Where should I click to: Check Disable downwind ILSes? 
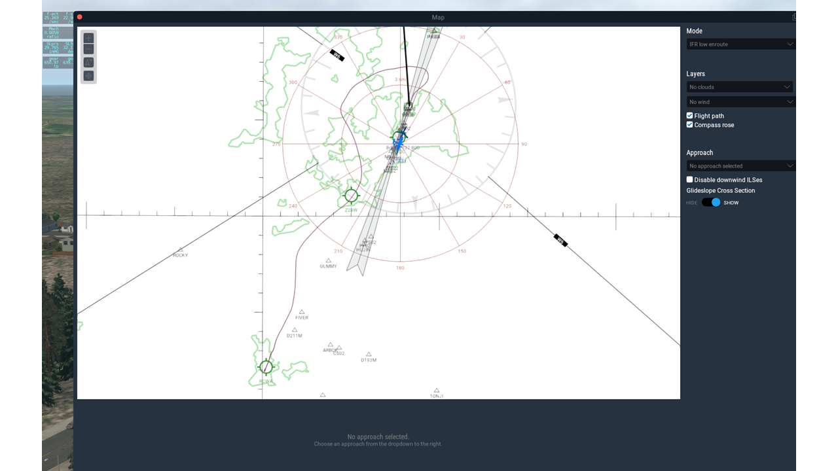tap(689, 179)
